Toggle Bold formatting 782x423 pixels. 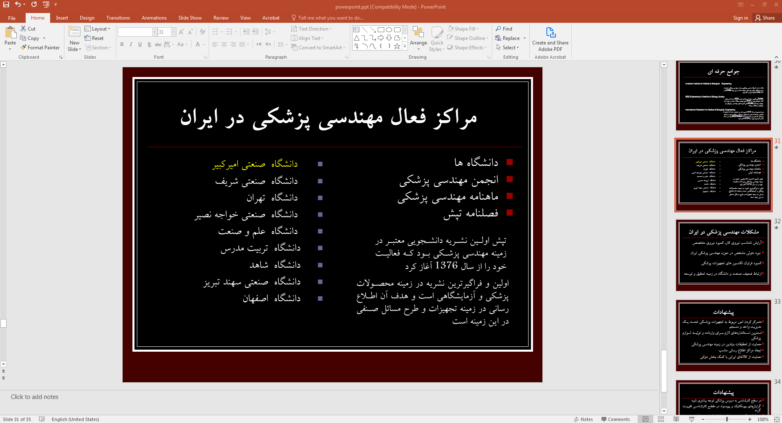click(122, 44)
